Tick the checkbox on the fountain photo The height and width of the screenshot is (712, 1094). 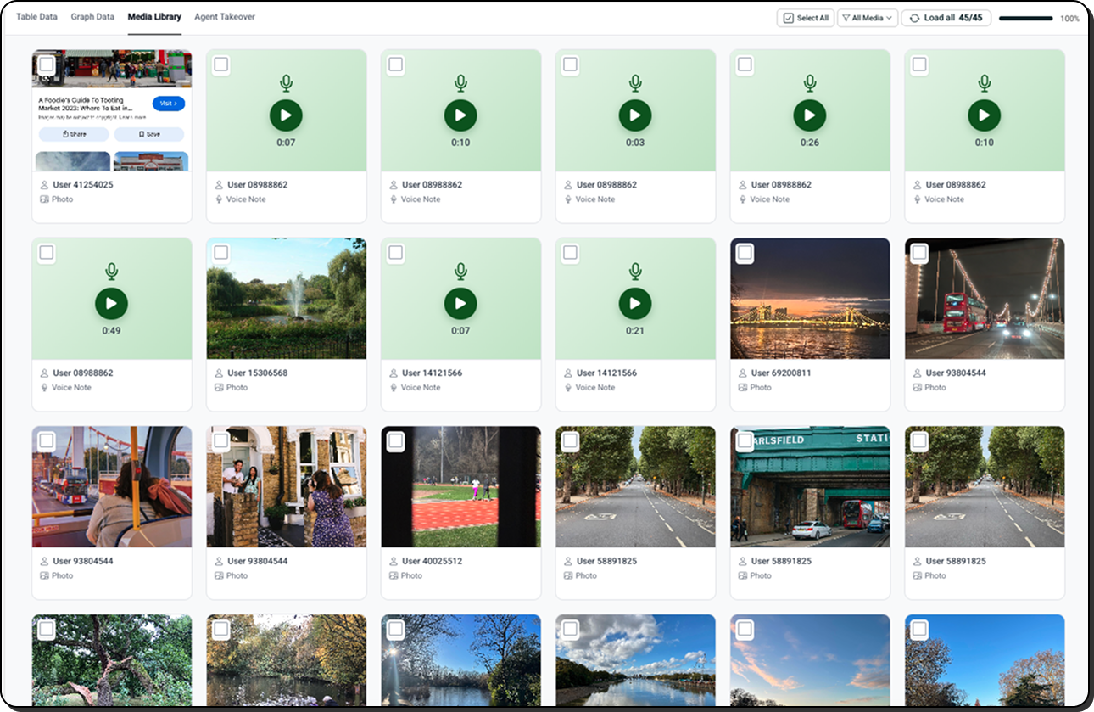[x=221, y=252]
